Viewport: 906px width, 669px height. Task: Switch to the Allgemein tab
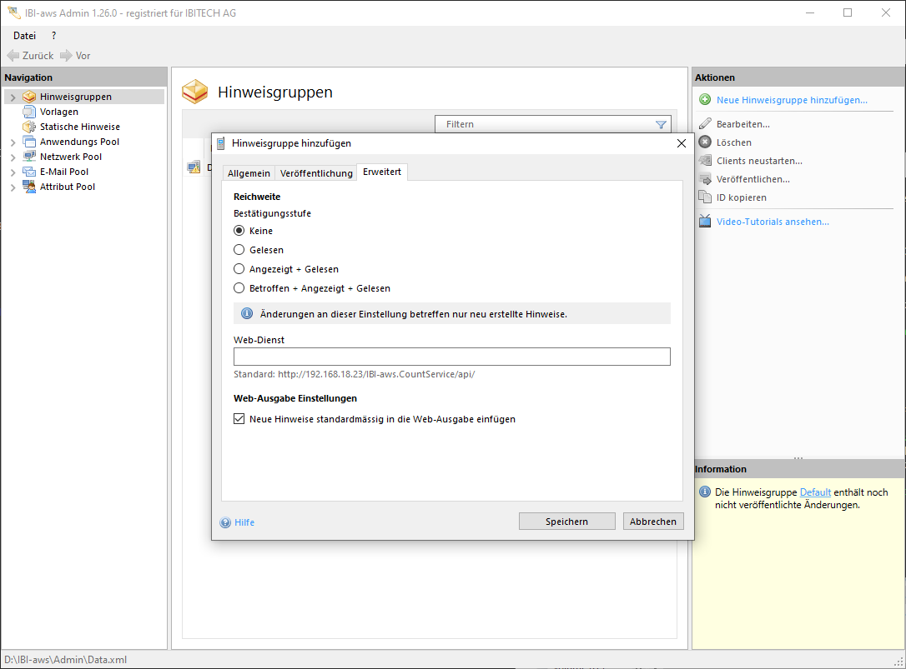coord(249,173)
